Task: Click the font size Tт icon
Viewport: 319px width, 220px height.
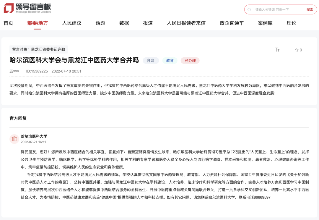Action: pyautogui.click(x=277, y=50)
